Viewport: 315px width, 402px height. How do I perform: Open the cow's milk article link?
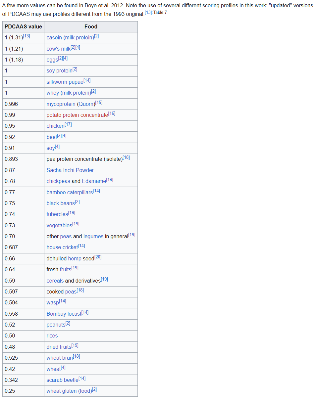(59, 49)
